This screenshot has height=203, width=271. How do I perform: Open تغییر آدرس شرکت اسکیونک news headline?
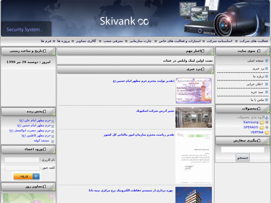[x=155, y=111]
